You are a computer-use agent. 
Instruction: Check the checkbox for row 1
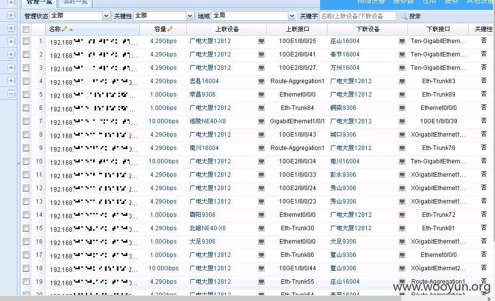coord(26,41)
